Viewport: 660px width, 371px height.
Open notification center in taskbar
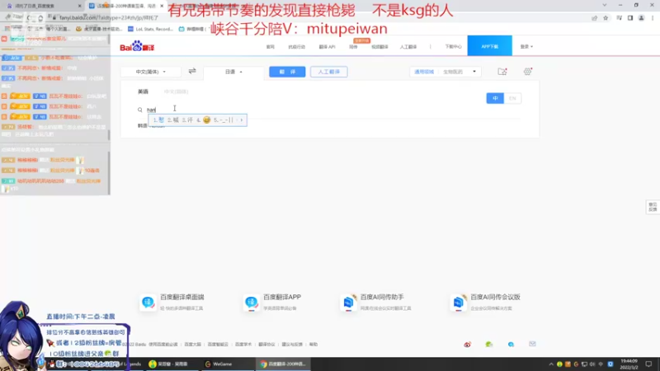coord(648,364)
